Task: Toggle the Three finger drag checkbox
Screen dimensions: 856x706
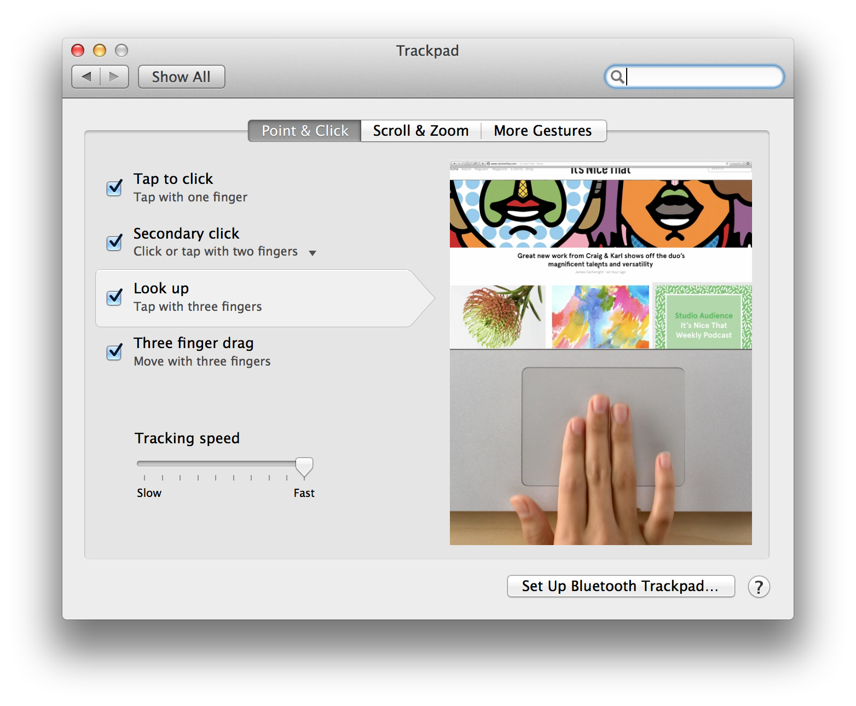Action: coord(114,351)
